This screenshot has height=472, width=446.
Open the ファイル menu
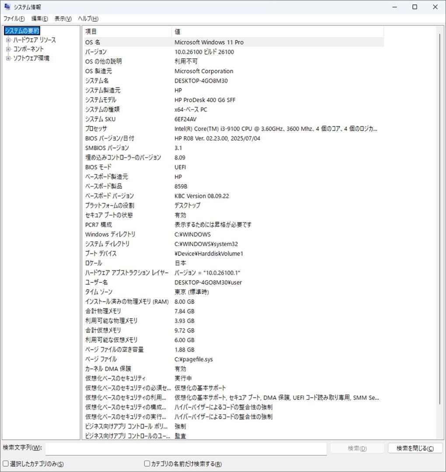[13, 19]
